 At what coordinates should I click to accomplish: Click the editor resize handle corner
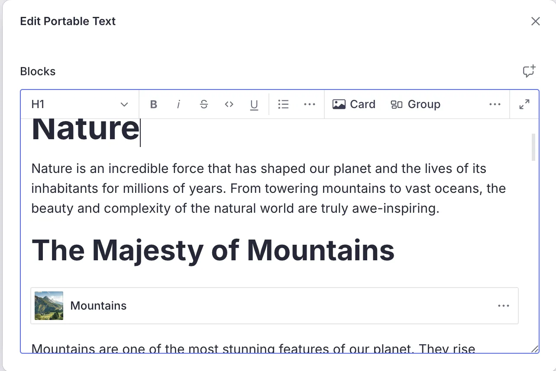click(535, 349)
